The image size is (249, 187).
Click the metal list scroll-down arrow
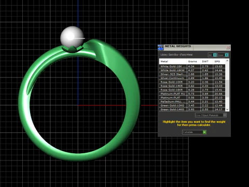pyautogui.click(x=227, y=110)
